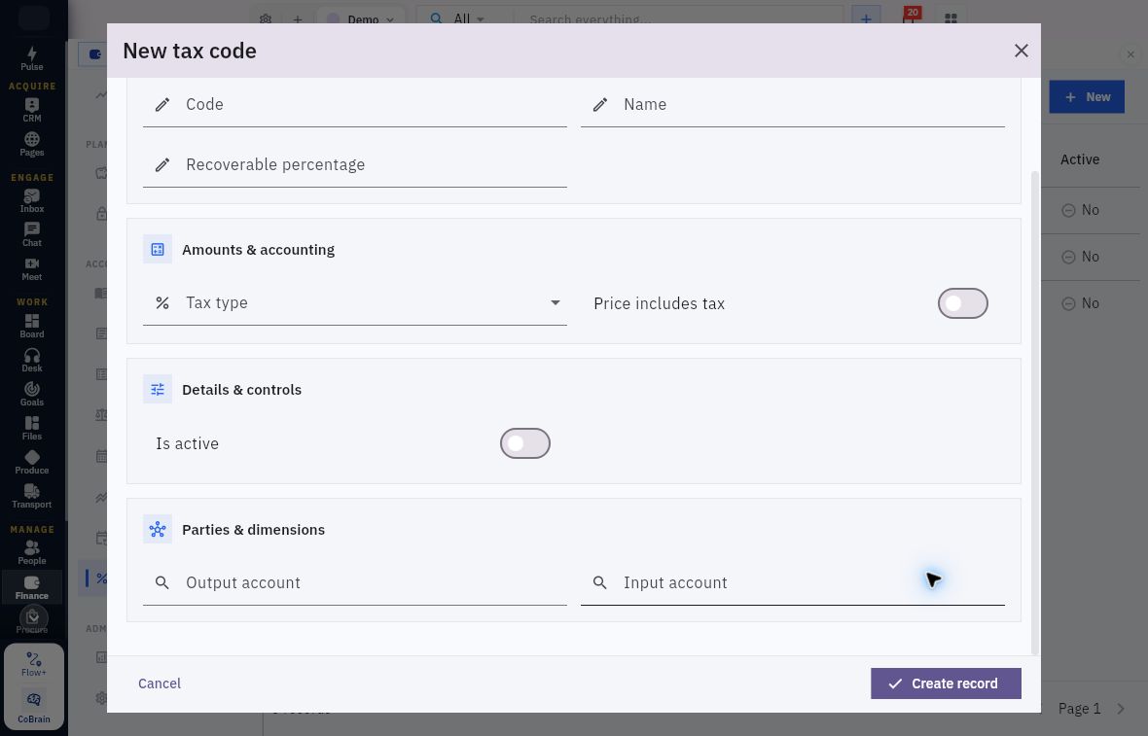Close the New tax code dialog
This screenshot has height=736, width=1148.
[1021, 51]
